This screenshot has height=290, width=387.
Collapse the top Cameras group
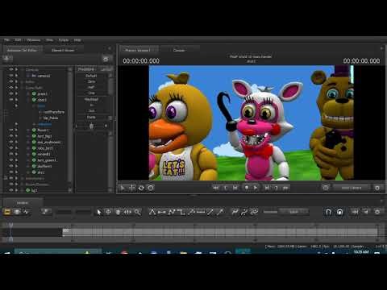(x=23, y=70)
